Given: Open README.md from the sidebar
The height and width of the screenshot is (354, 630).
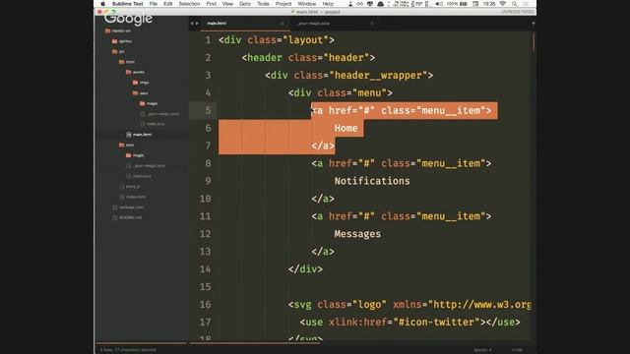Looking at the screenshot, I should pyautogui.click(x=130, y=217).
